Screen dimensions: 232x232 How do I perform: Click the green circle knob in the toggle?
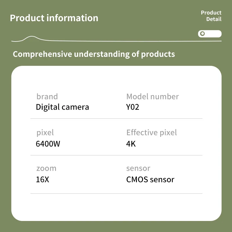click(202, 34)
